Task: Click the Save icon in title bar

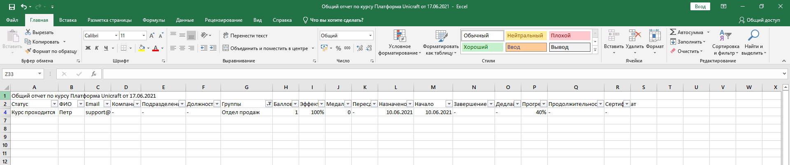Action: (12, 7)
